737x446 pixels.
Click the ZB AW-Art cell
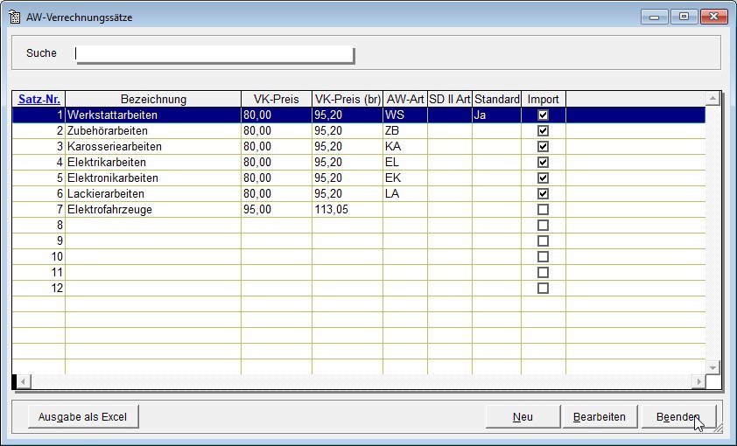coord(405,130)
